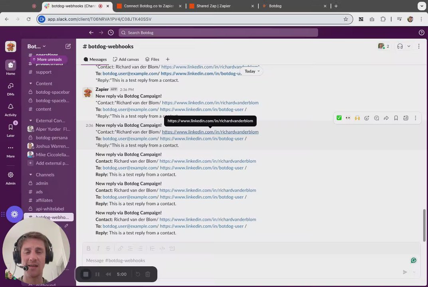Viewport: 428px width, 287px height.
Task: Open Chrome tab search dropdown
Action: (x=422, y=6)
